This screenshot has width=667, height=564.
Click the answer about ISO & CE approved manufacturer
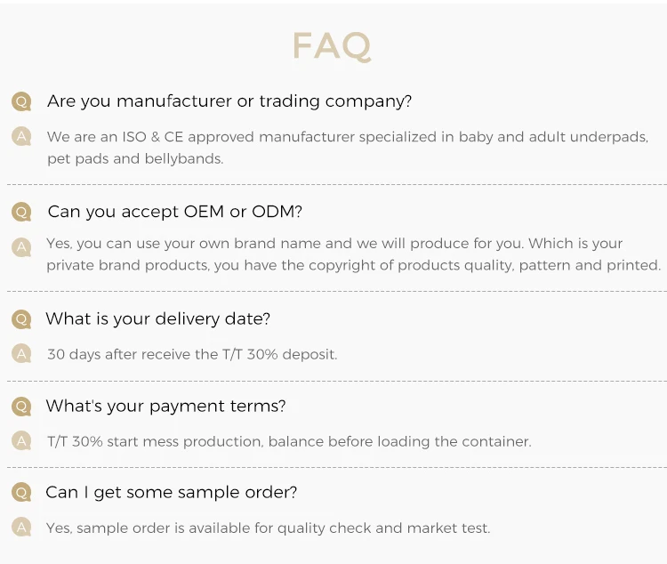point(348,148)
